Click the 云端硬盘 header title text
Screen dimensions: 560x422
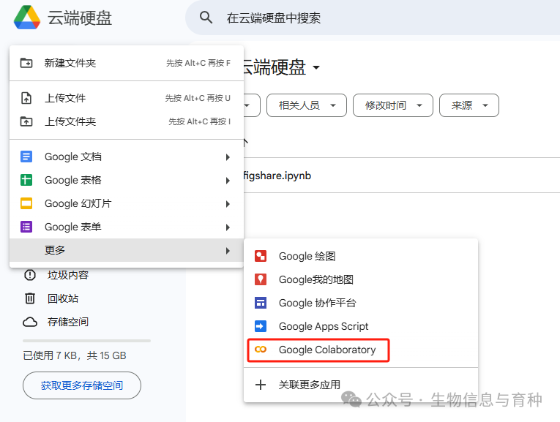pyautogui.click(x=79, y=18)
